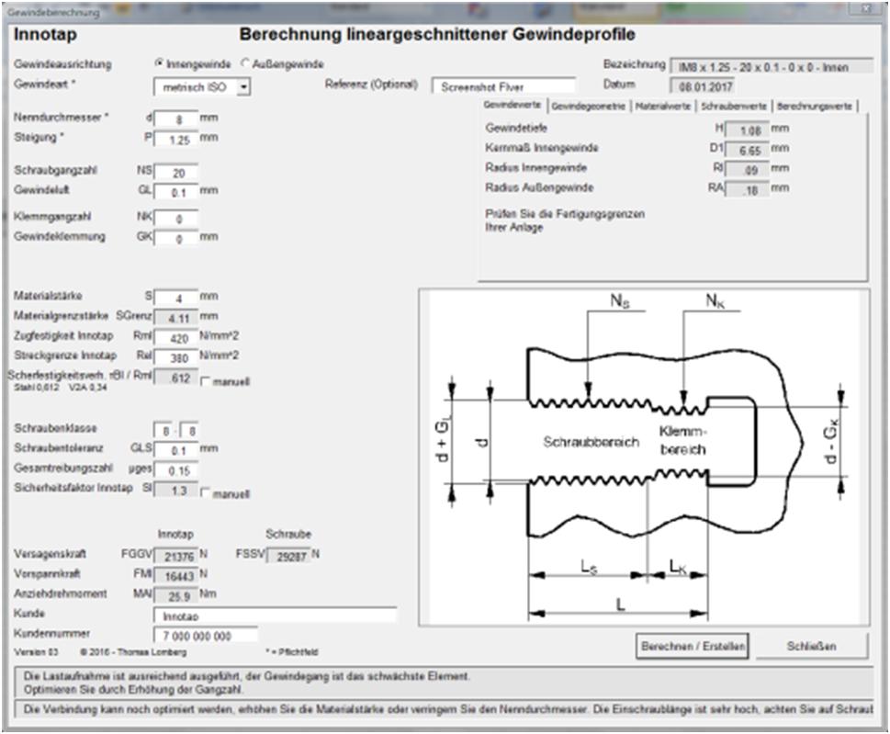Go to the Berechnungswerte tab
Viewport: 890px width, 734px height.
point(814,107)
